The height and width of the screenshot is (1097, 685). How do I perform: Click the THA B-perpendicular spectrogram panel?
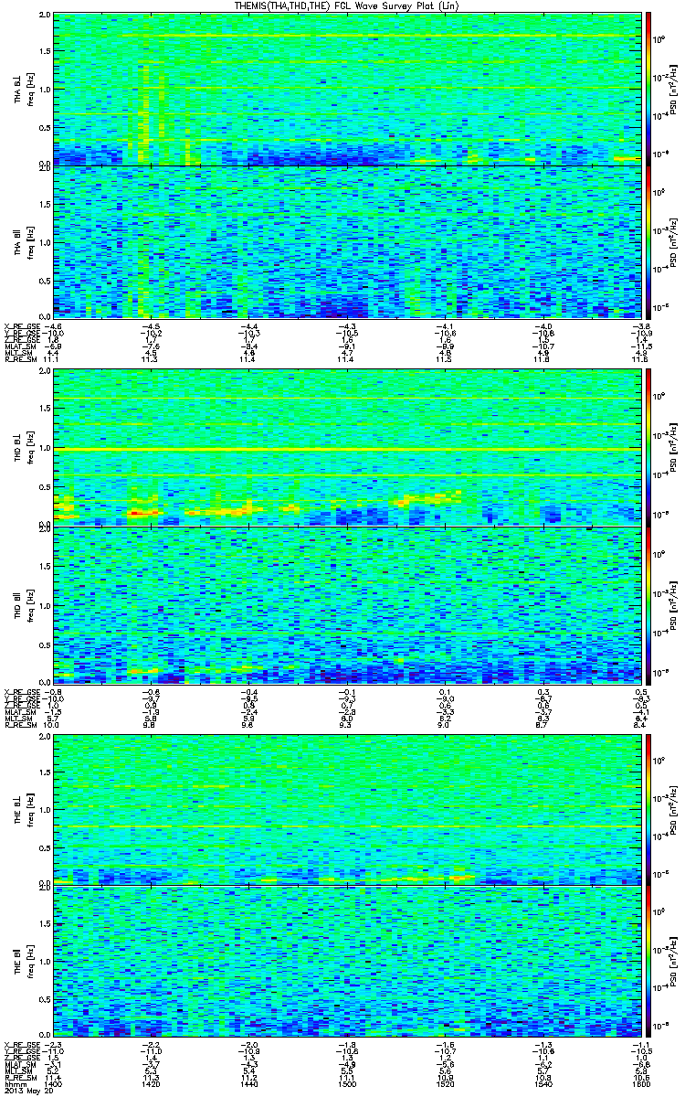coord(346,89)
